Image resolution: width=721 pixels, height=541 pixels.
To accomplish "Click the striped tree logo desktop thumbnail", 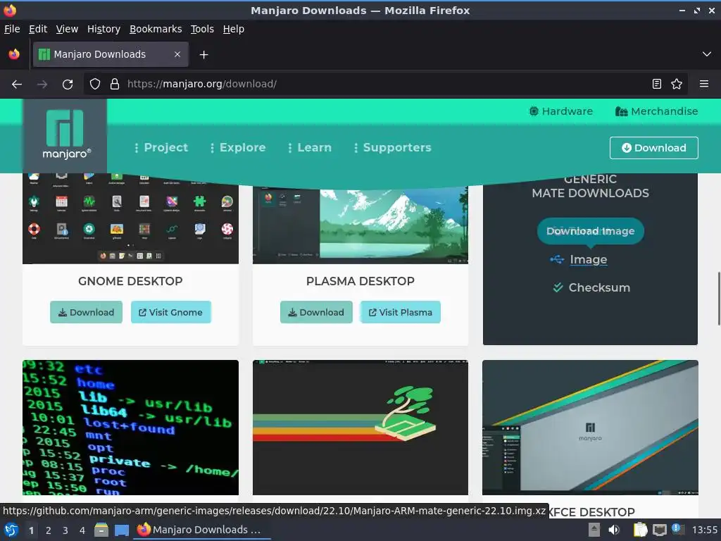I will coord(360,428).
